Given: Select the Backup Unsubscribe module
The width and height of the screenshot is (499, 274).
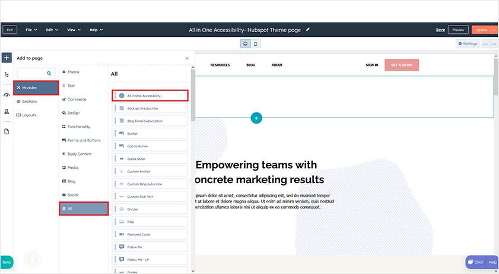Looking at the screenshot, I should (150, 108).
